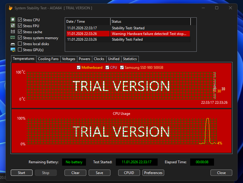
Task: Click the CPUID button
Action: (x=129, y=173)
